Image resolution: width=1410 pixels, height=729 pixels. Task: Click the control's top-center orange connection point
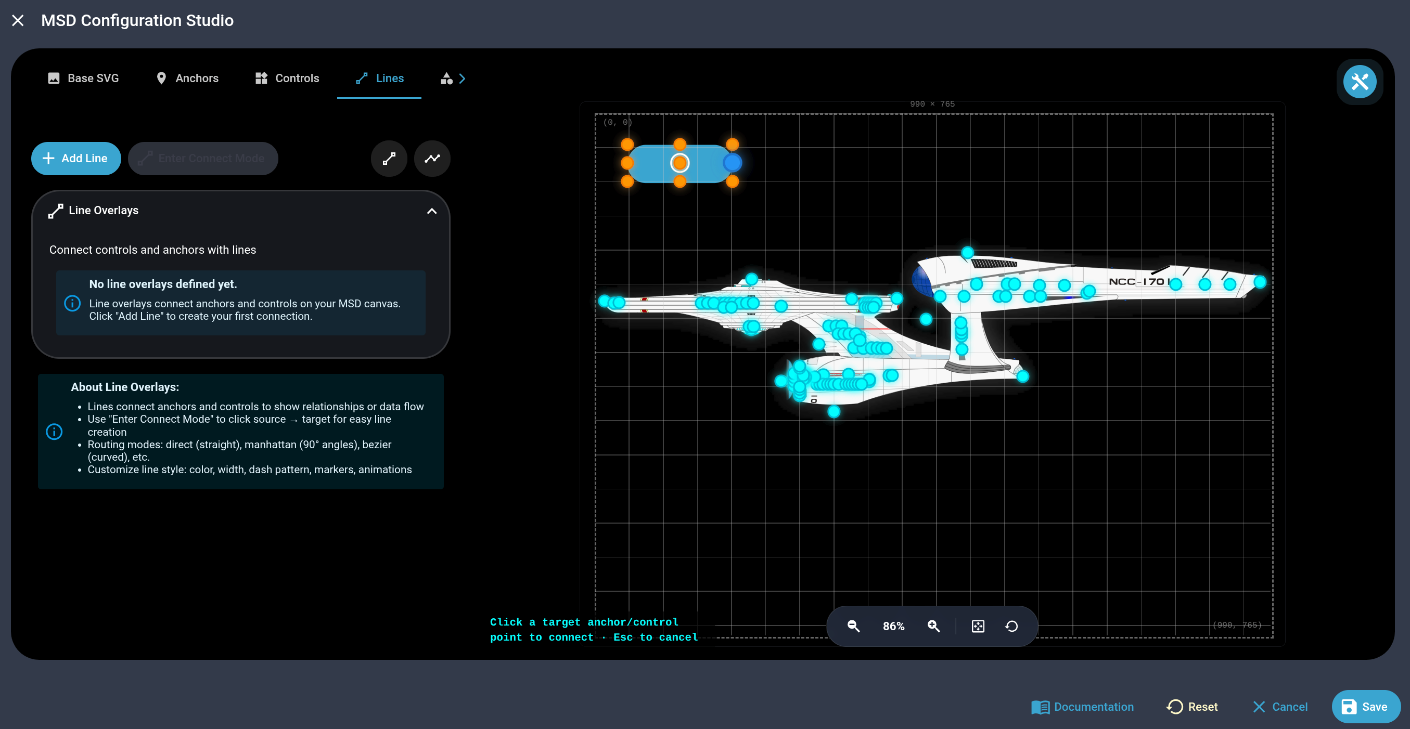(x=680, y=145)
